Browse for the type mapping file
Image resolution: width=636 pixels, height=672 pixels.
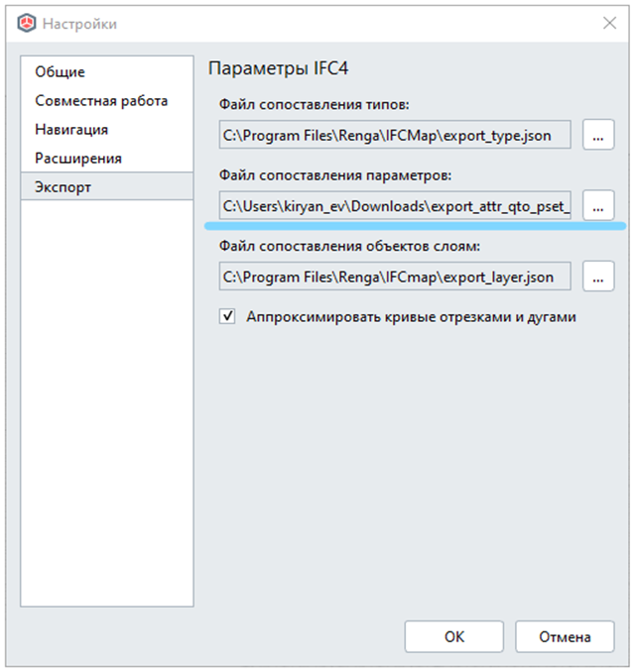pos(597,134)
